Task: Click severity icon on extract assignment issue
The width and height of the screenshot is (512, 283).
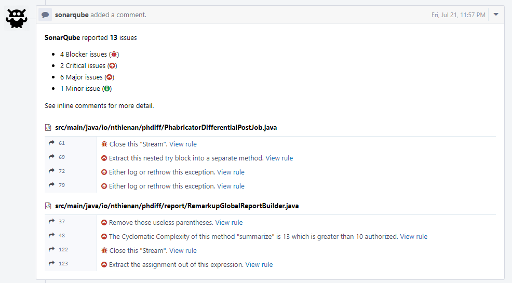Action: click(104, 264)
